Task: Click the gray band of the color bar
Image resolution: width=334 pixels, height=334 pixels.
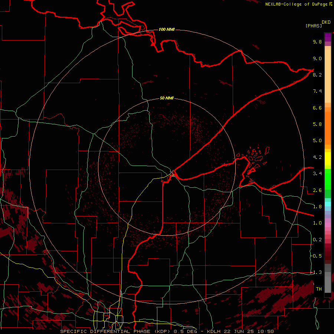Action: pyautogui.click(x=328, y=278)
